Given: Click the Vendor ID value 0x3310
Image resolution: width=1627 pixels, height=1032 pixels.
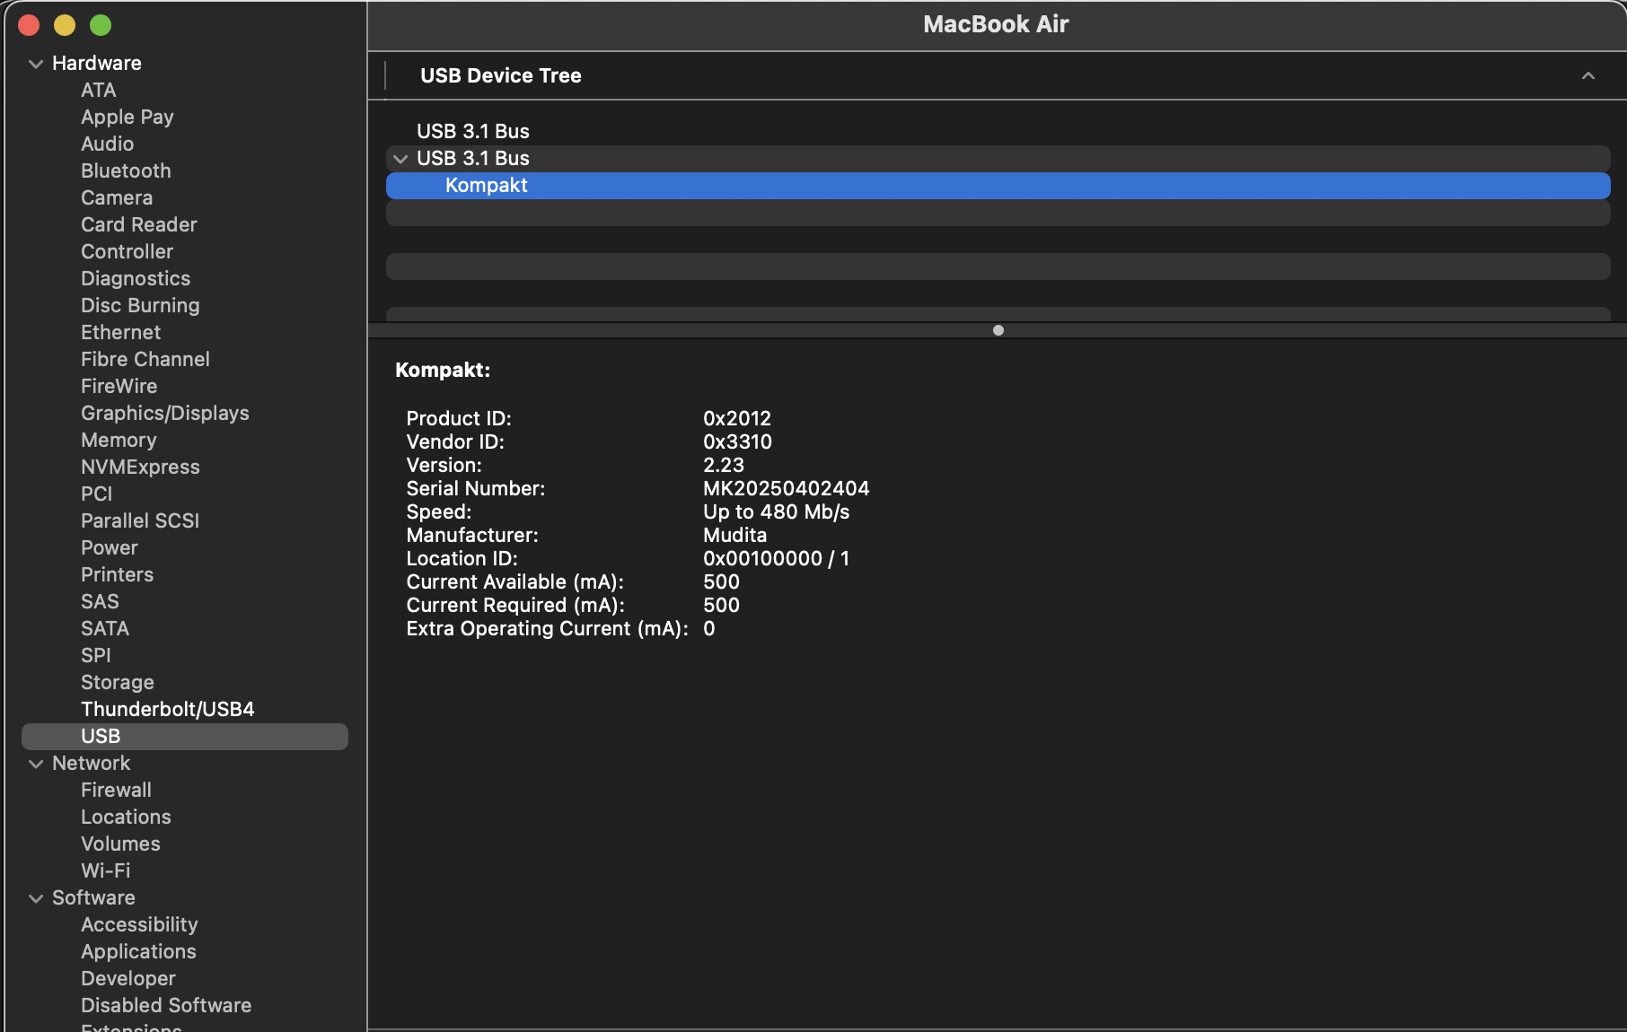Looking at the screenshot, I should (x=737, y=442).
